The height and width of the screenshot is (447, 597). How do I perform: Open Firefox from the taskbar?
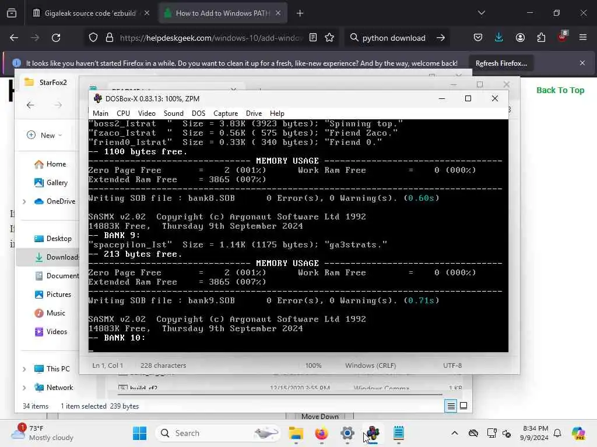click(322, 433)
